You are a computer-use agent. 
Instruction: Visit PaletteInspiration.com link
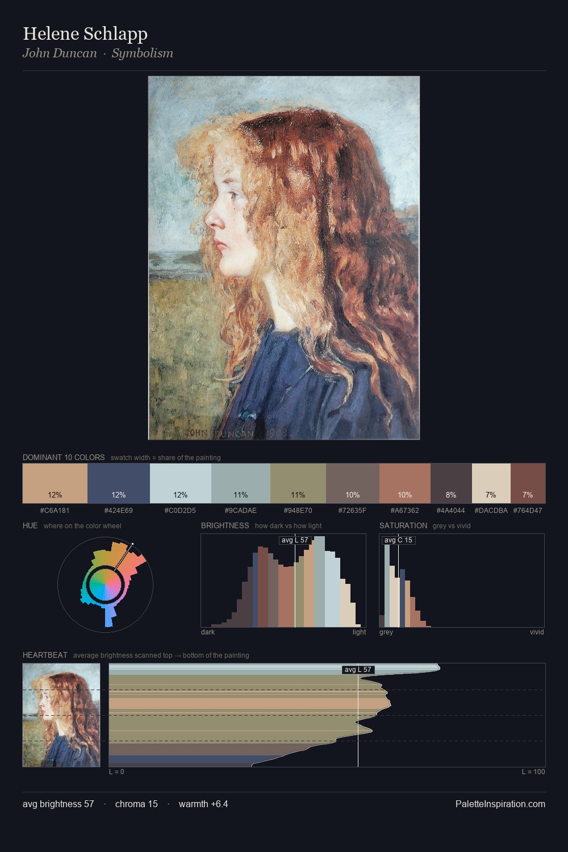(x=500, y=804)
